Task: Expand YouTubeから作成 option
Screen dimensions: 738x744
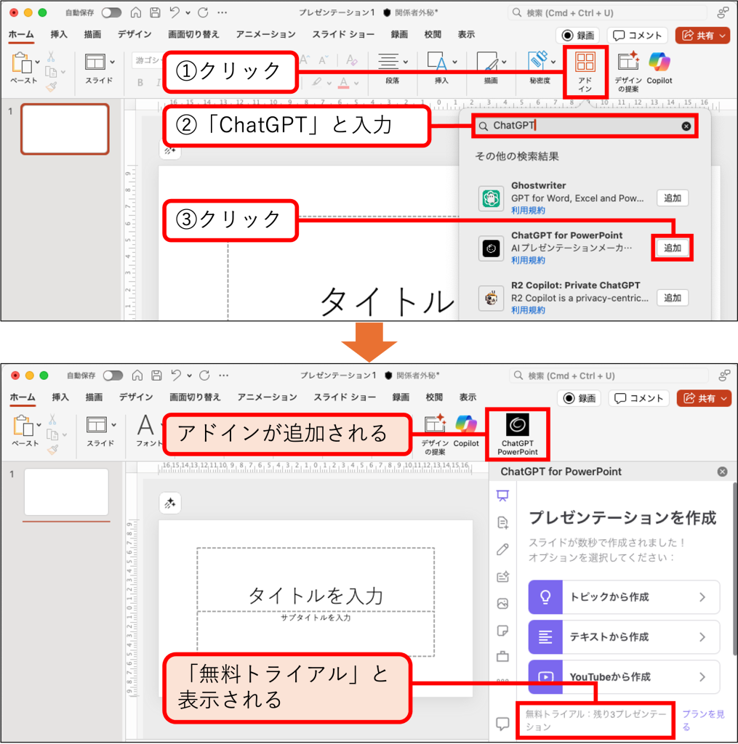Action: point(624,677)
